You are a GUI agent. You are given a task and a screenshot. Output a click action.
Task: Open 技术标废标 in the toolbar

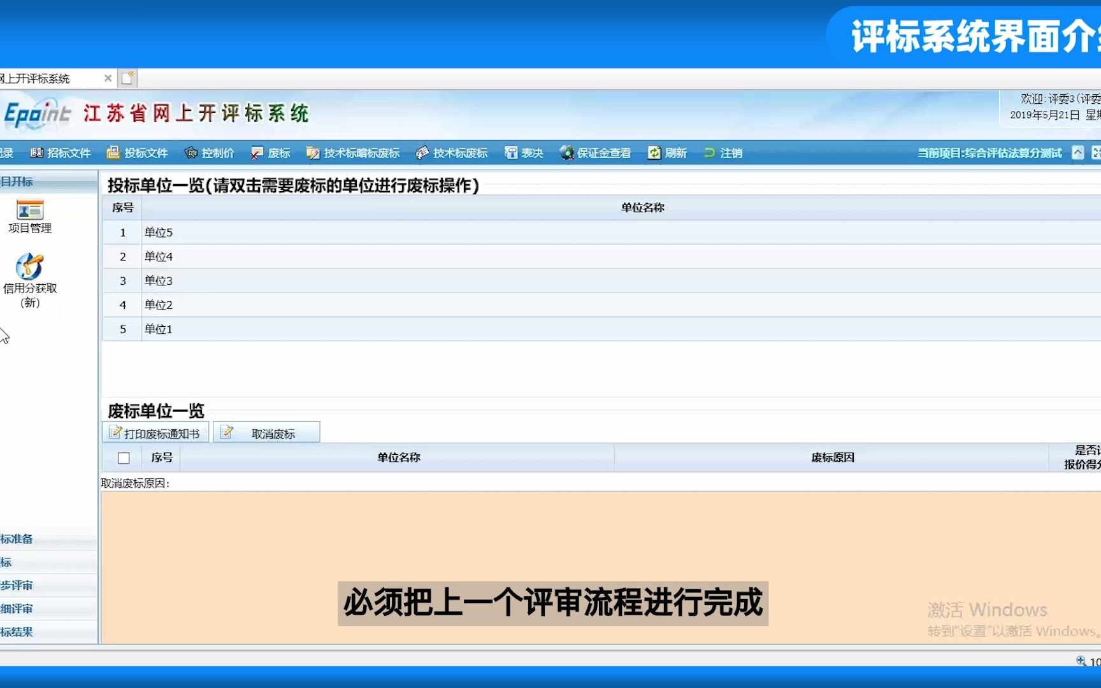(x=452, y=153)
